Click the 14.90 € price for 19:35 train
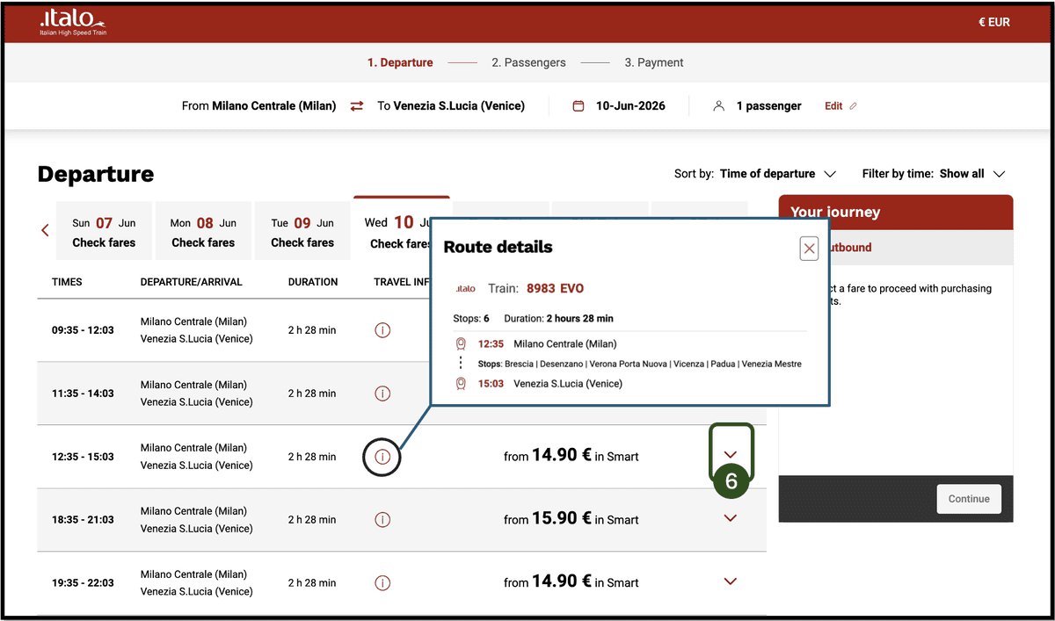This screenshot has width=1055, height=621. (562, 581)
